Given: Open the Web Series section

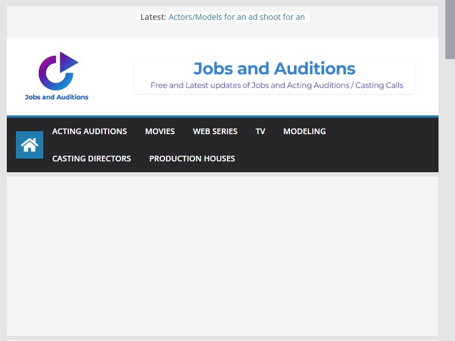Looking at the screenshot, I should 215,131.
